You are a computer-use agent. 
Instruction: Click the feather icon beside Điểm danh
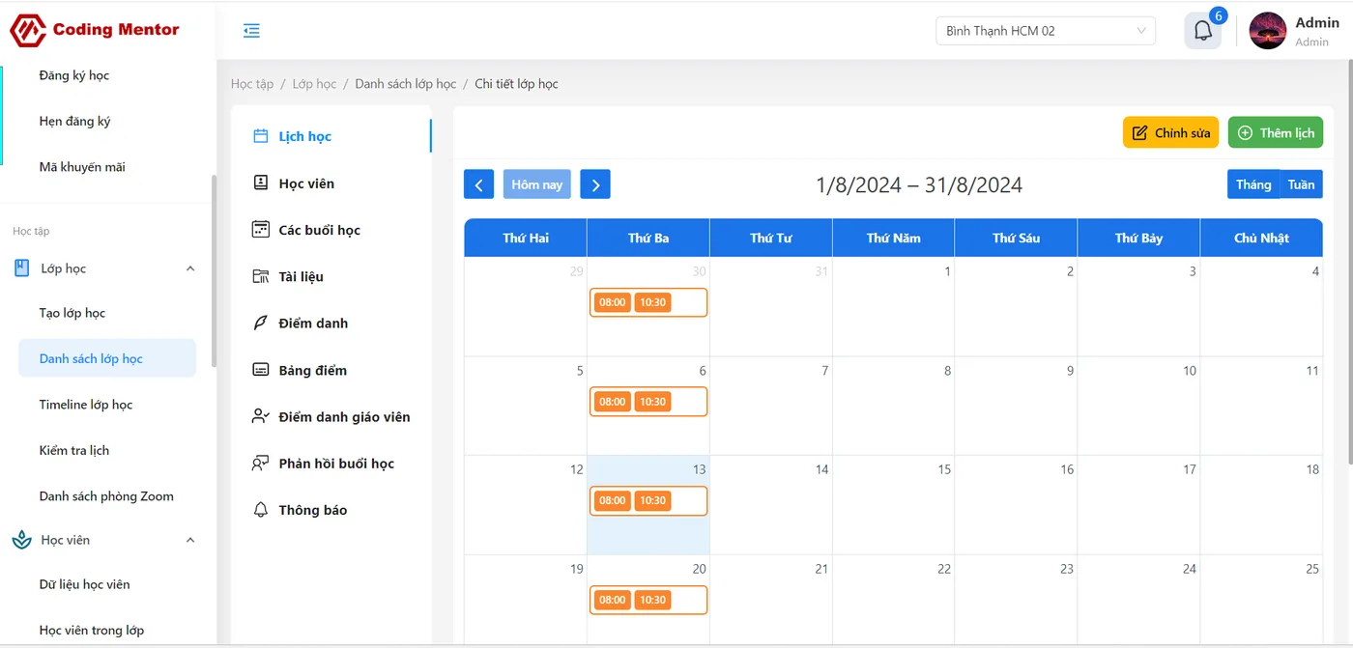(260, 323)
